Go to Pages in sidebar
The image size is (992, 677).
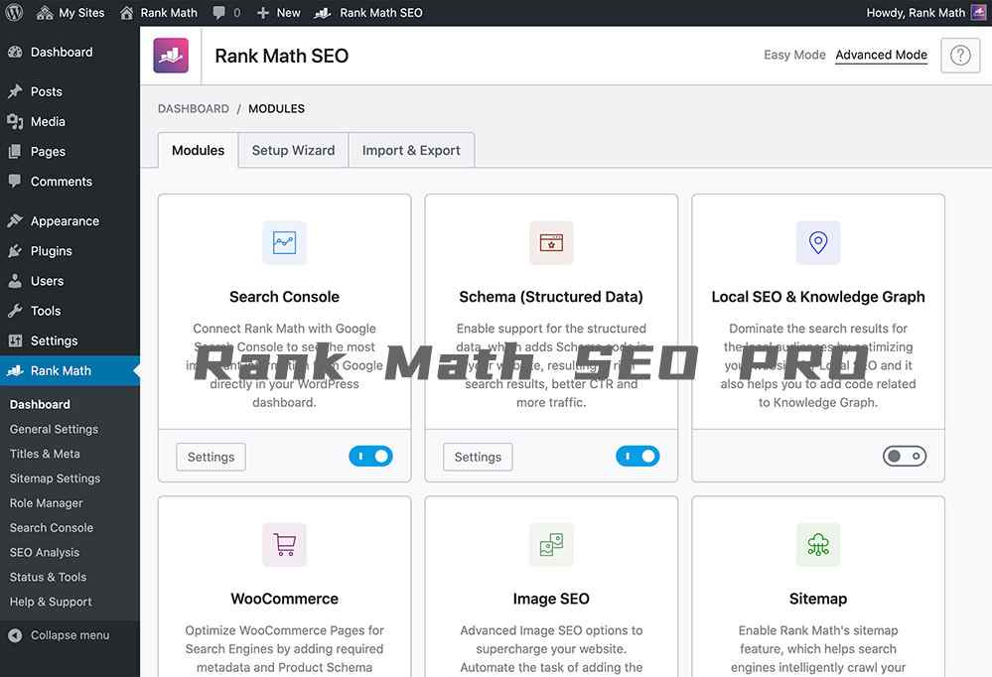(70, 151)
